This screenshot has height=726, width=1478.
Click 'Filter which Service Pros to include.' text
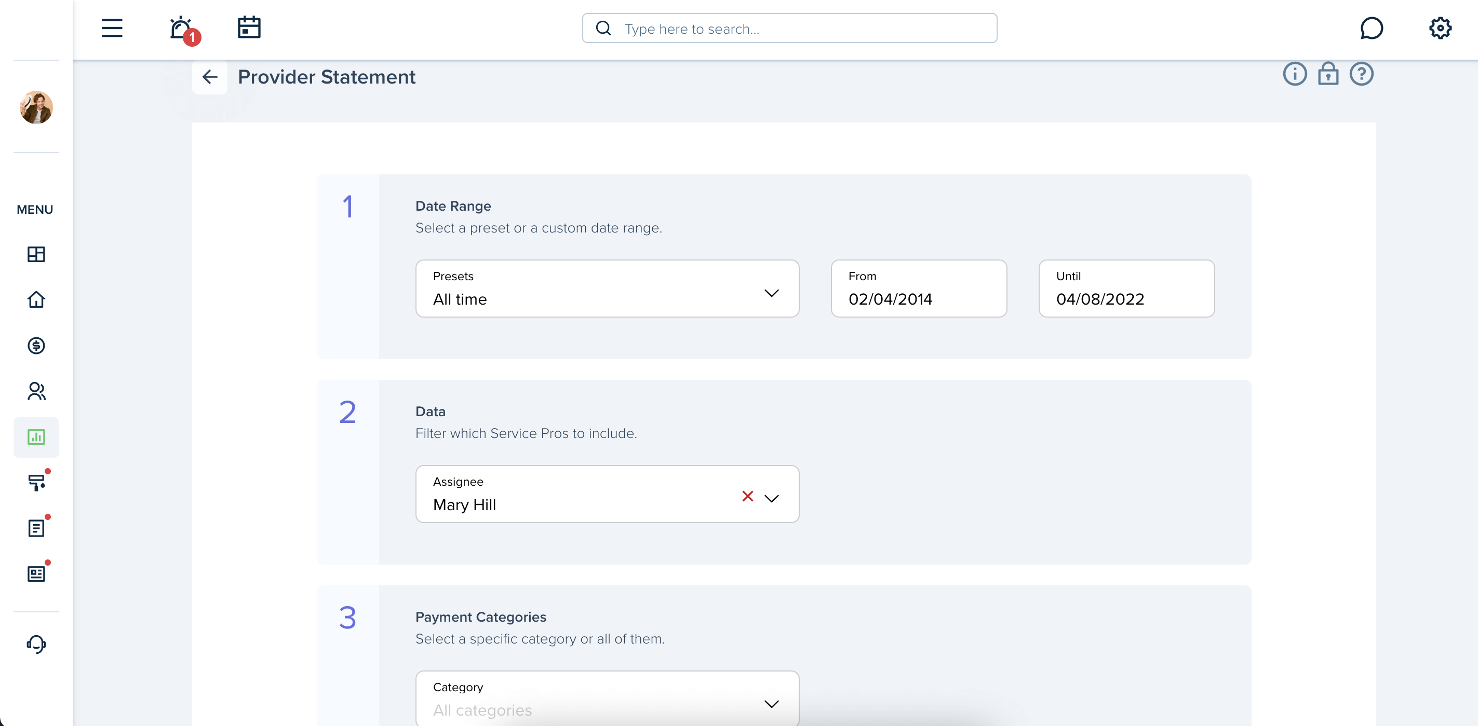click(526, 433)
